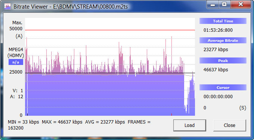Click the cursor time value 00:00:00:000
Viewport: 254px width, 140px height.
[x=218, y=97]
